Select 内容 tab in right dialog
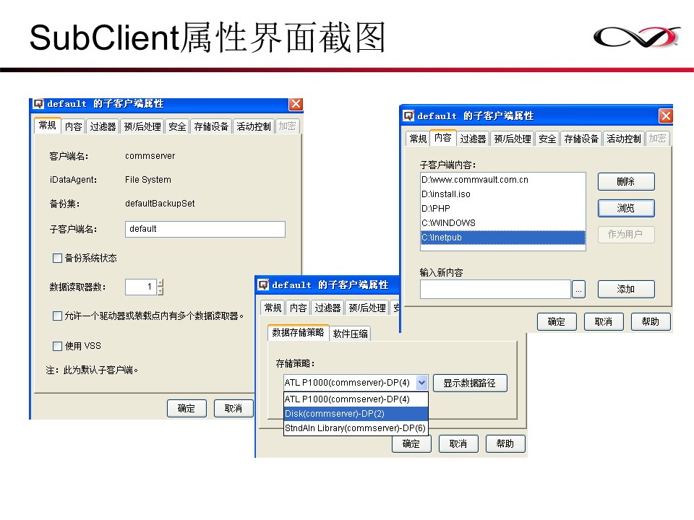Viewport: 694px width, 520px height. coord(442,137)
